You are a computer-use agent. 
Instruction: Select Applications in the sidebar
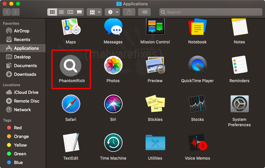coord(23,48)
